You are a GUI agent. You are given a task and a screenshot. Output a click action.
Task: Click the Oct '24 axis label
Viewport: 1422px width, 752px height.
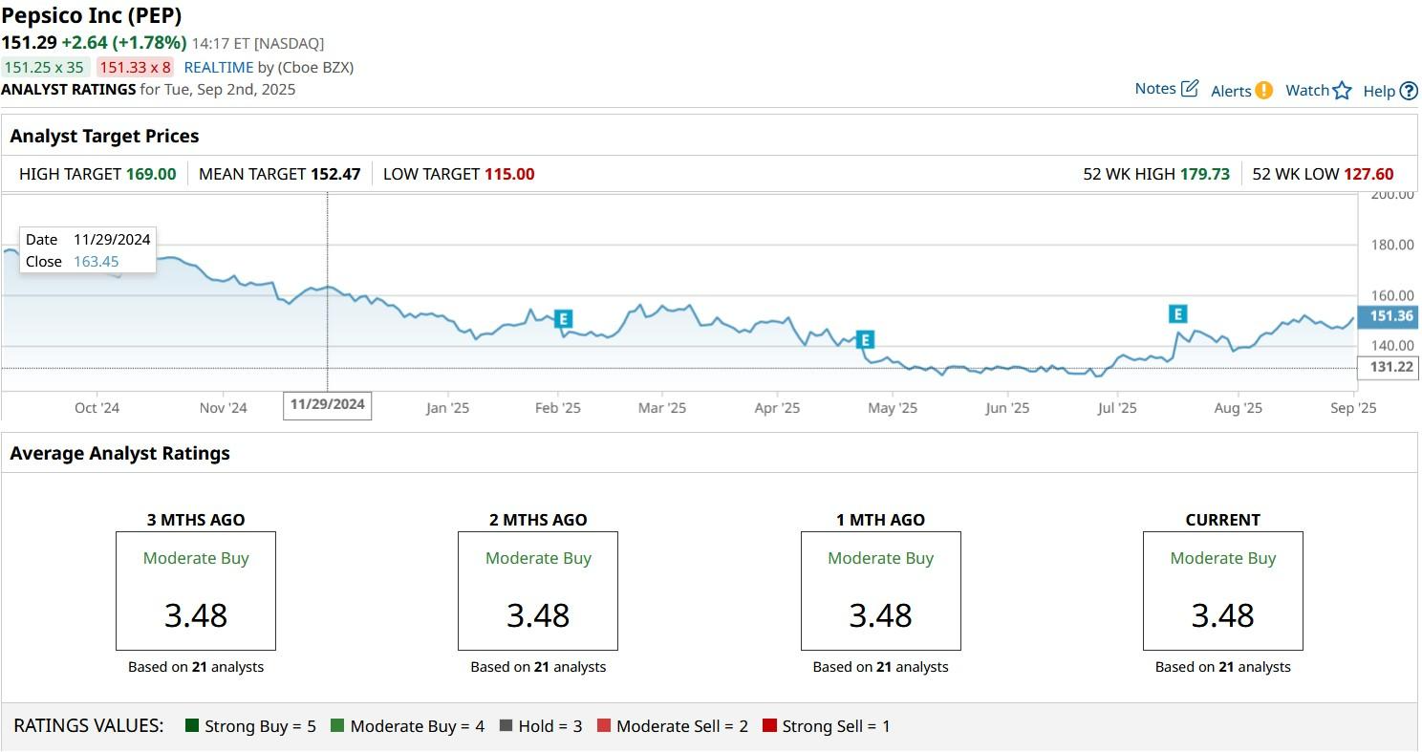point(97,408)
